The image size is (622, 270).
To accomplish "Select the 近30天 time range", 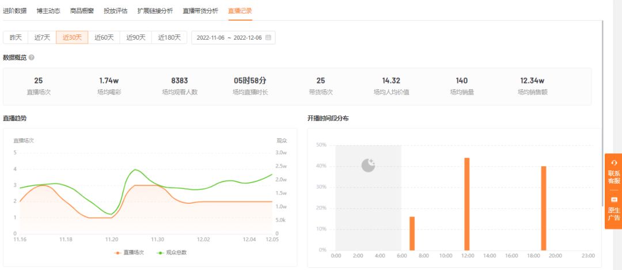I will pyautogui.click(x=72, y=37).
